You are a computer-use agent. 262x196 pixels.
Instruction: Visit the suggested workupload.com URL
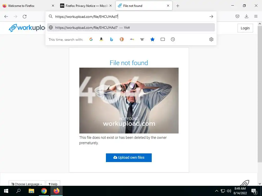(x=131, y=28)
